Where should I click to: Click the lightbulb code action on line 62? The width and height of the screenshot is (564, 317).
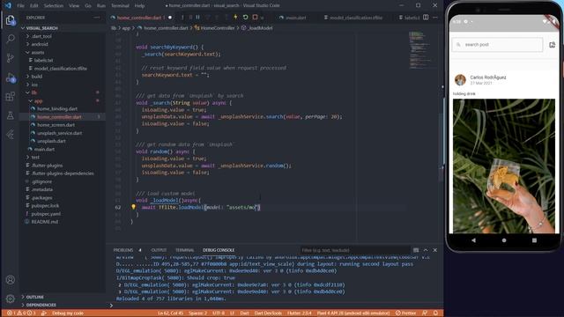tap(133, 207)
